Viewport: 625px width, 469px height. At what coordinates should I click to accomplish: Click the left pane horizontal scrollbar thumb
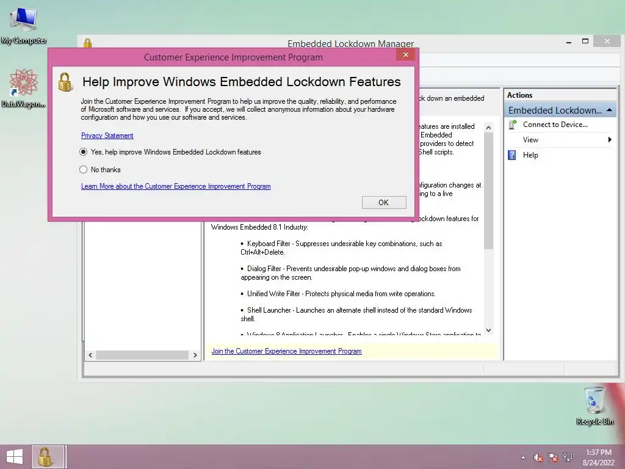142,355
